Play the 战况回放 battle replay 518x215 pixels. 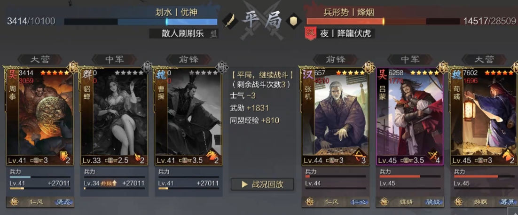[x=262, y=184]
